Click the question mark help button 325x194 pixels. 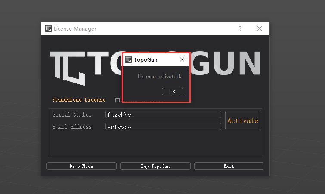click(240, 29)
